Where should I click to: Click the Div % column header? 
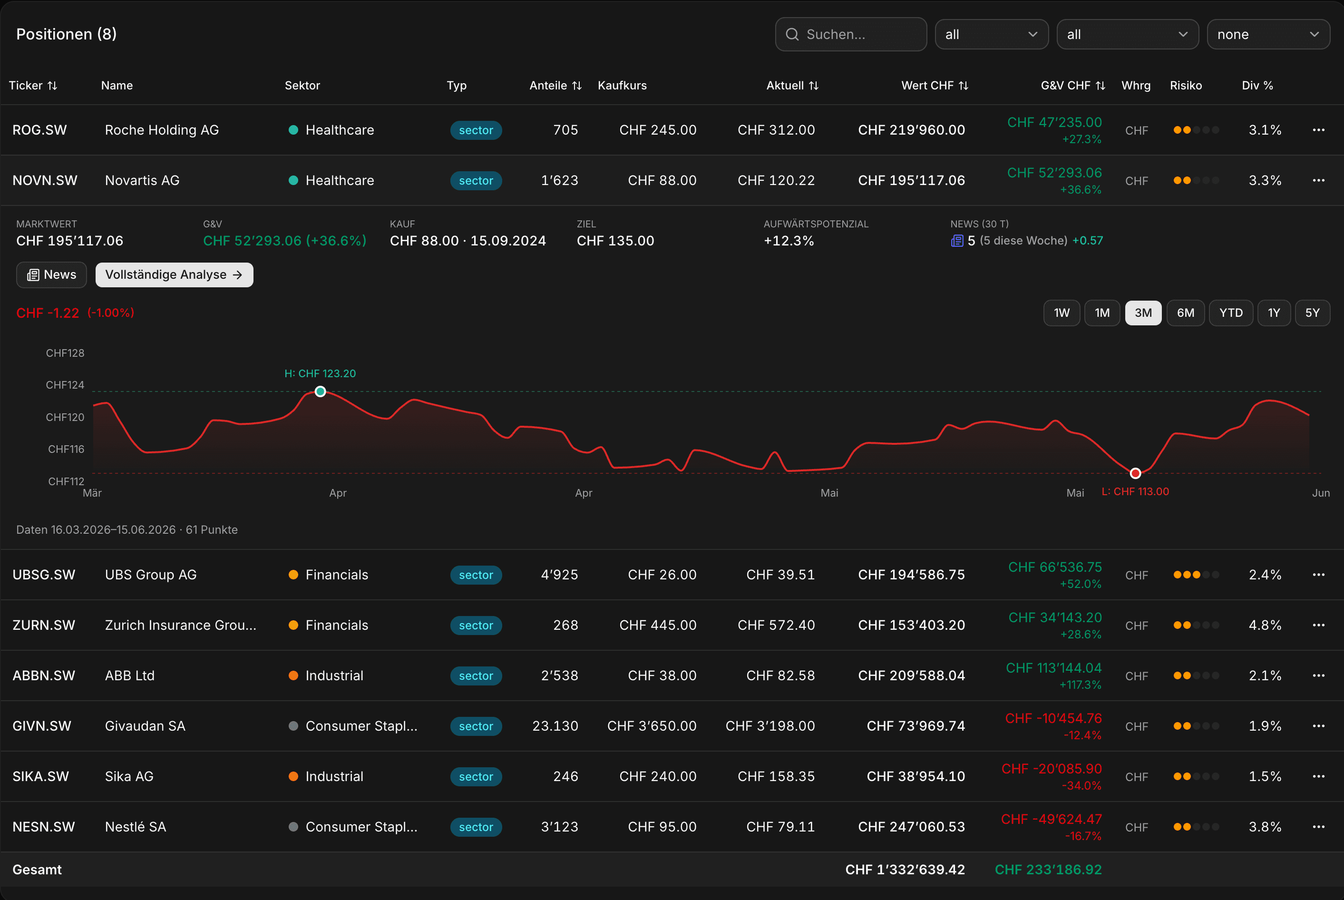[x=1257, y=86]
